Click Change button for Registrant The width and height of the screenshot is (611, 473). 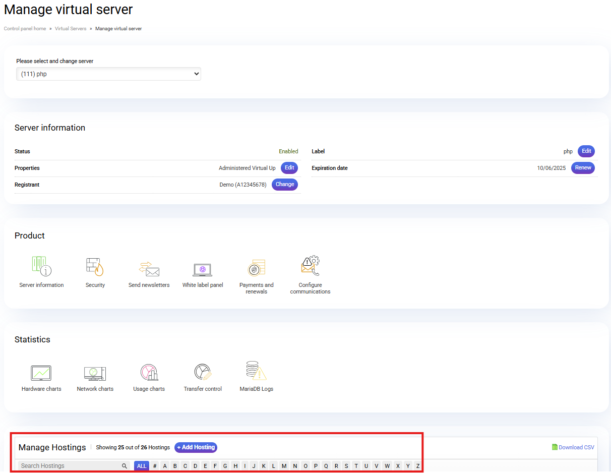click(x=285, y=185)
